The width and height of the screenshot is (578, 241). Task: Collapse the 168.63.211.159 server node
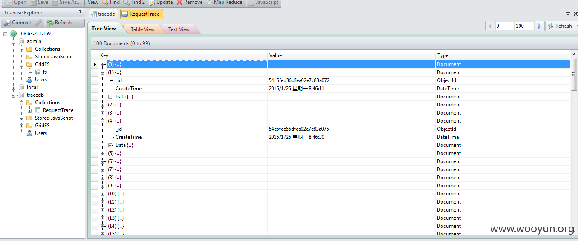point(6,34)
